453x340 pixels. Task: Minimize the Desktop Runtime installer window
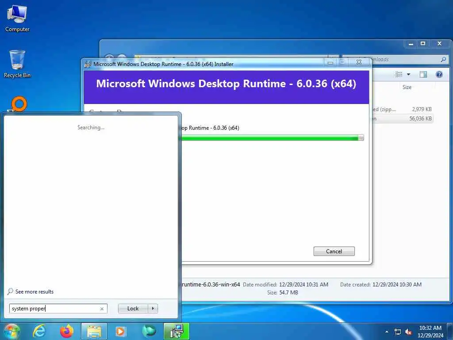pyautogui.click(x=331, y=62)
